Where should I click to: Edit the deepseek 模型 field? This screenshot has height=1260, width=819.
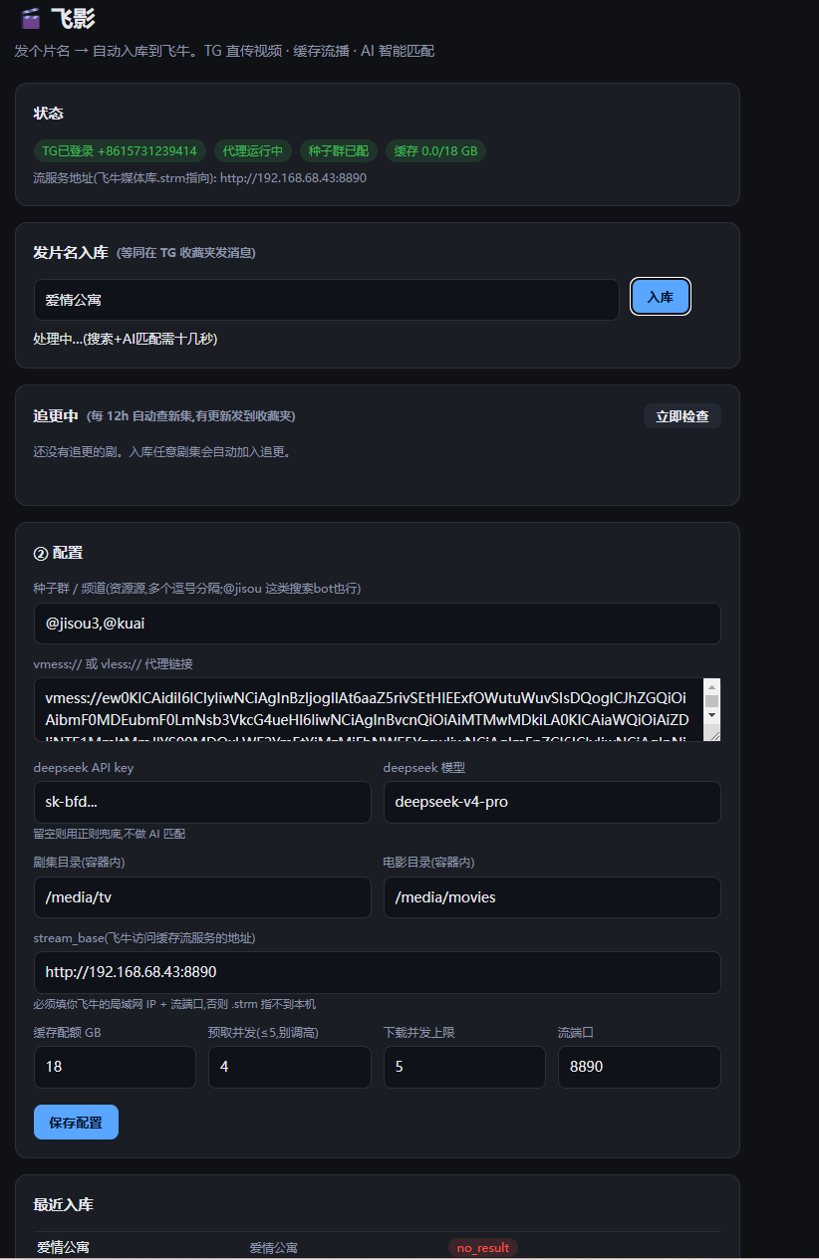[x=552, y=802]
